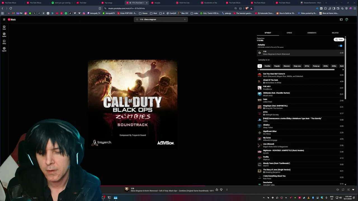Click the volume icon in the player bar
The width and height of the screenshot is (358, 201).
[338, 190]
